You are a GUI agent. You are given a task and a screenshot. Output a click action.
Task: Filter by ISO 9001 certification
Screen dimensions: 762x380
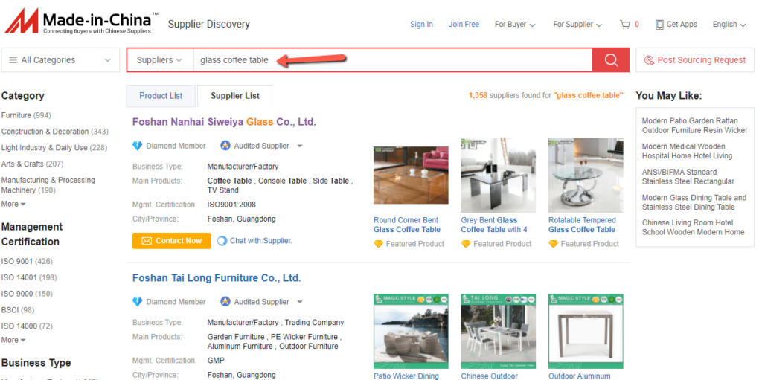pos(28,262)
